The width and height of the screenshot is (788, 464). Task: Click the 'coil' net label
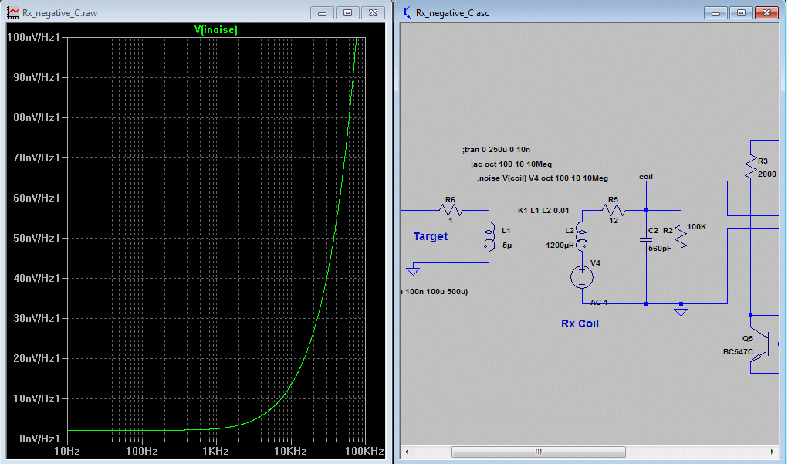[646, 177]
